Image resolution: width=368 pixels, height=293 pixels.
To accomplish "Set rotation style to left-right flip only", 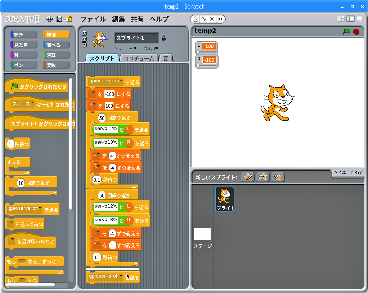I will tap(84, 39).
